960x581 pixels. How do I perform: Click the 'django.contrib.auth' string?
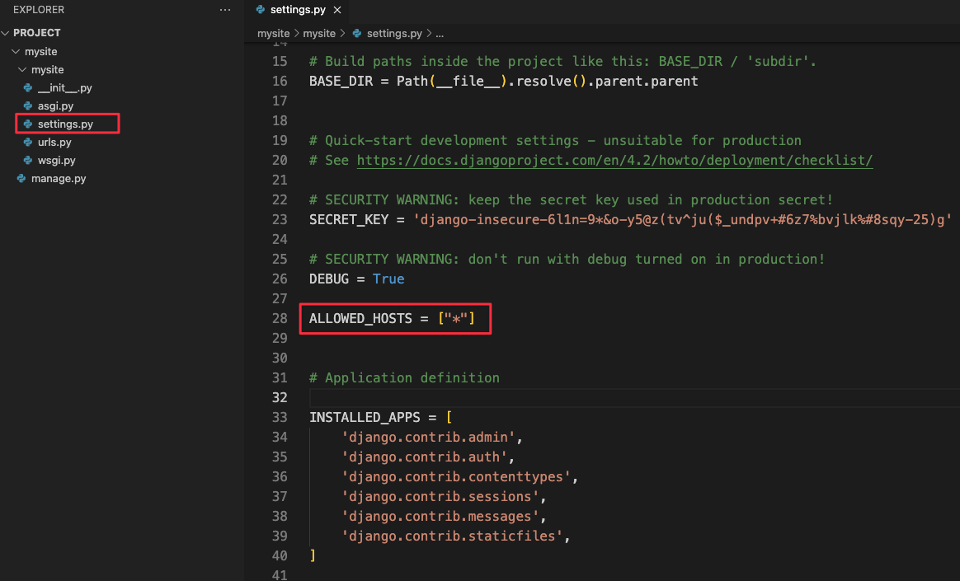424,457
